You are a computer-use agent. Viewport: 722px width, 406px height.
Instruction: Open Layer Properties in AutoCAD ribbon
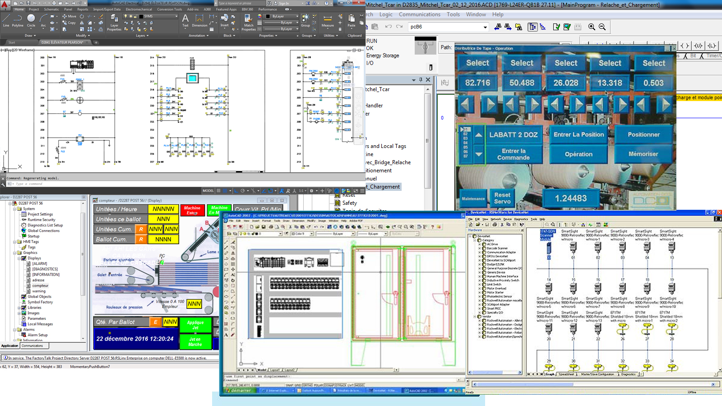[x=114, y=22]
